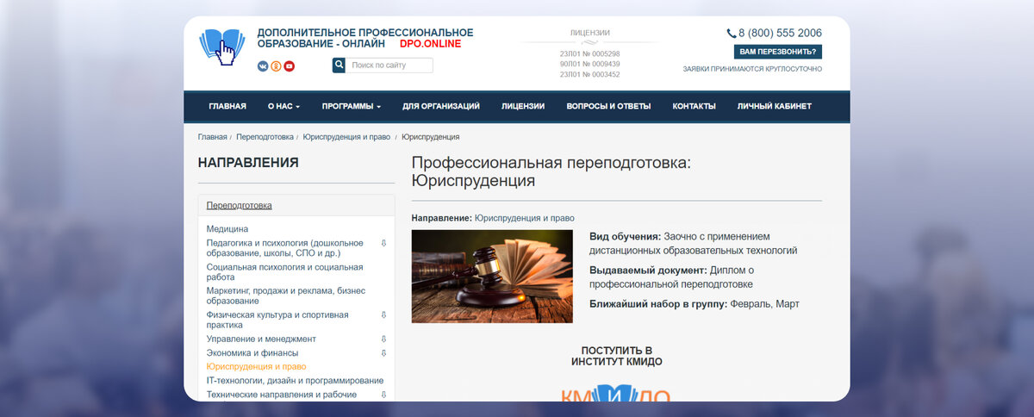The image size is (1034, 417).
Task: Click the book-and-hand site logo
Action: point(222,47)
